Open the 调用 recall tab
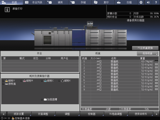The image size is (160, 120). pos(57,2)
